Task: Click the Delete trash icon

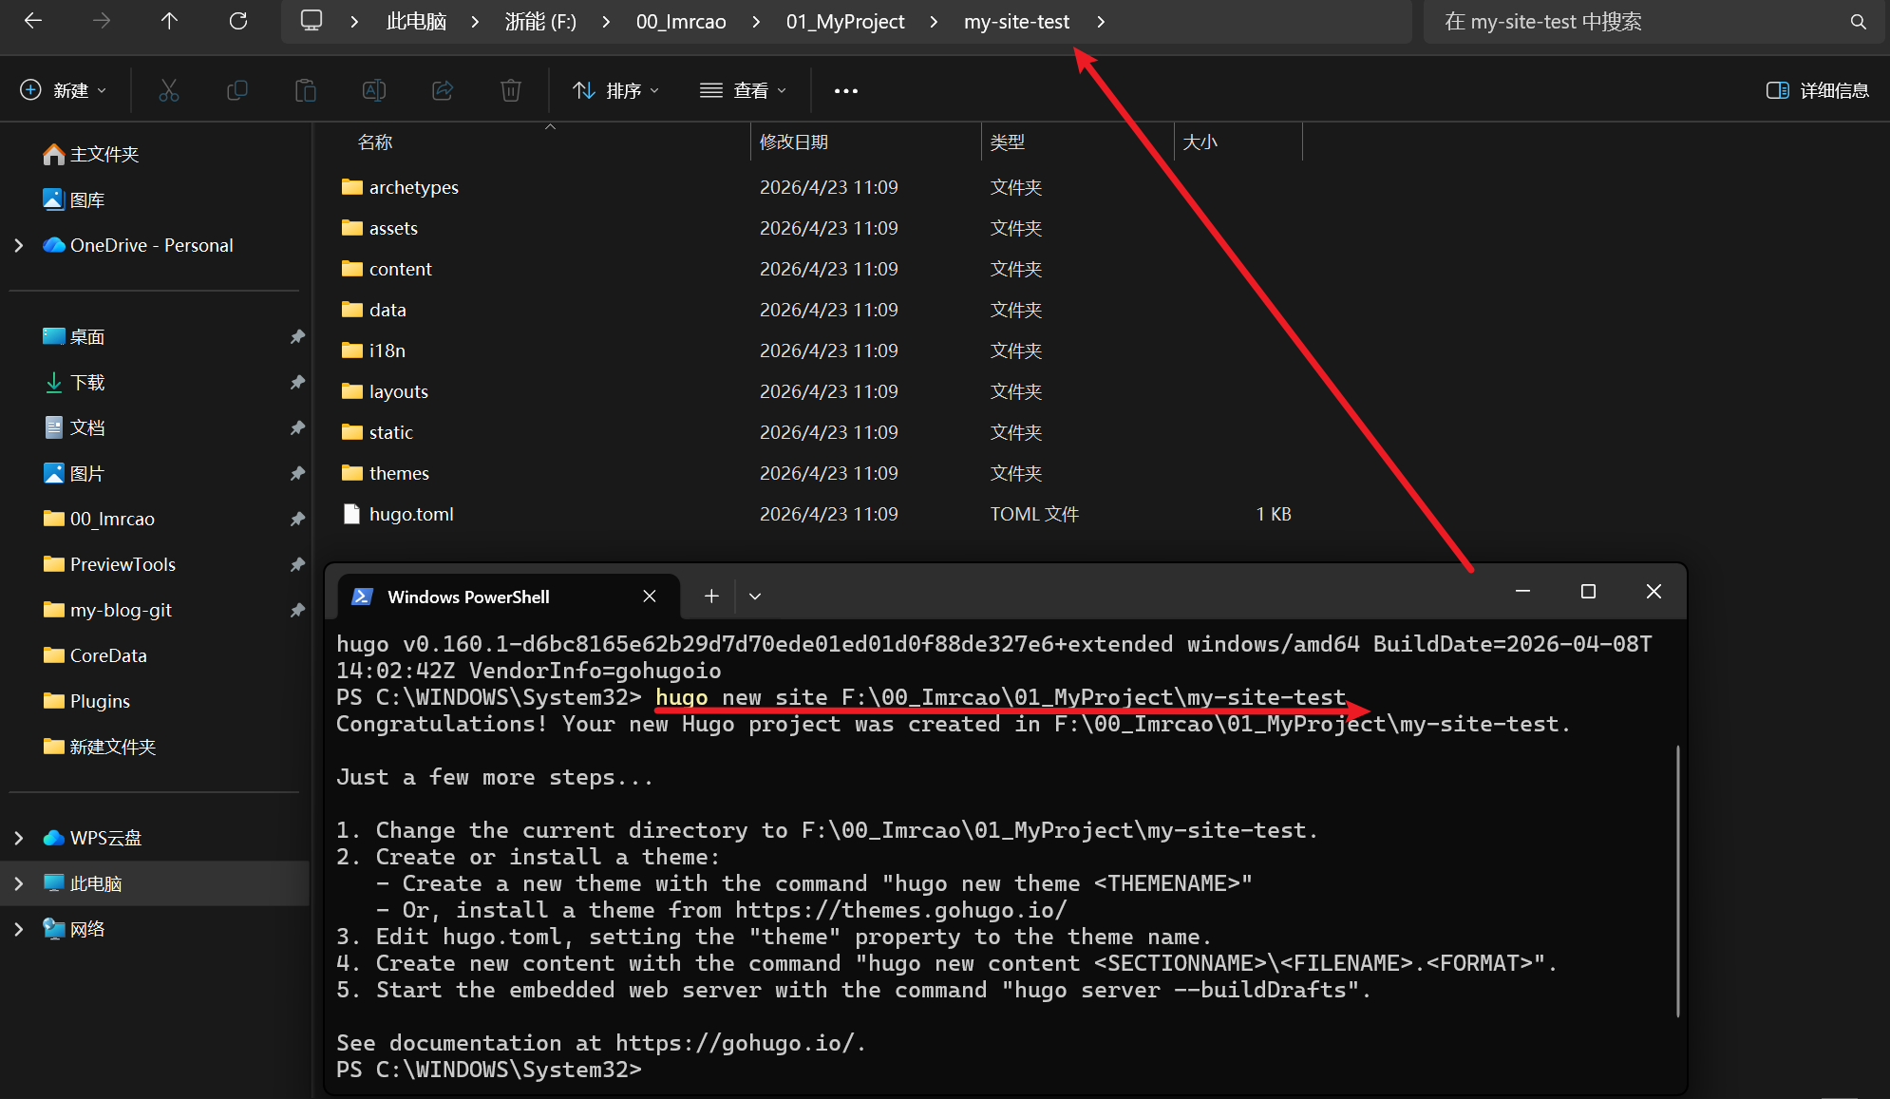Action: point(511,90)
